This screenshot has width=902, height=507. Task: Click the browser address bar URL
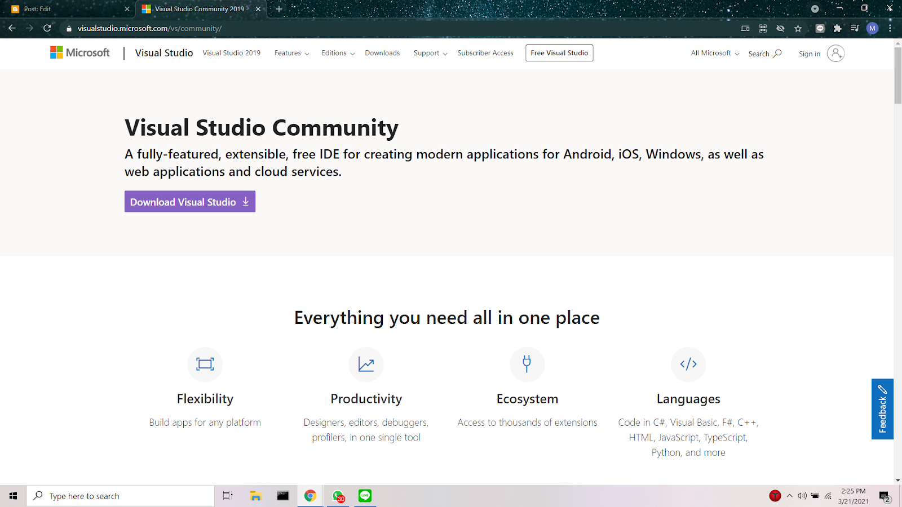(x=149, y=28)
